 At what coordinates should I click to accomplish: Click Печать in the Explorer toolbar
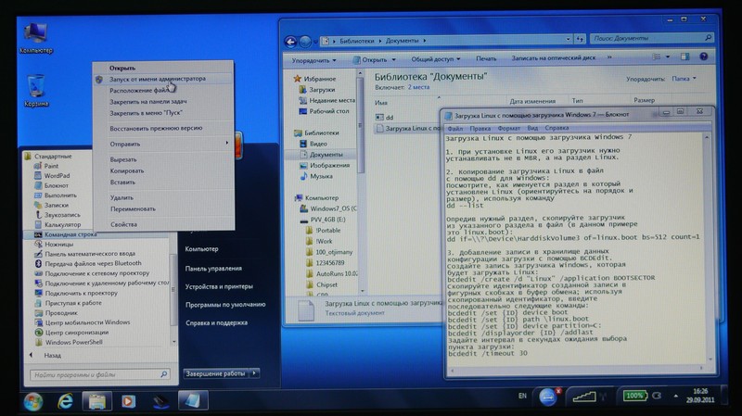pyautogui.click(x=486, y=58)
